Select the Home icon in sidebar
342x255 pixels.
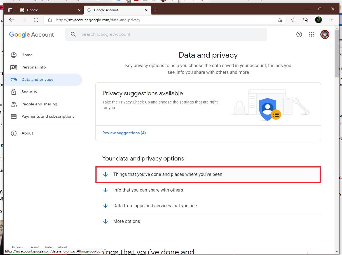click(x=14, y=55)
